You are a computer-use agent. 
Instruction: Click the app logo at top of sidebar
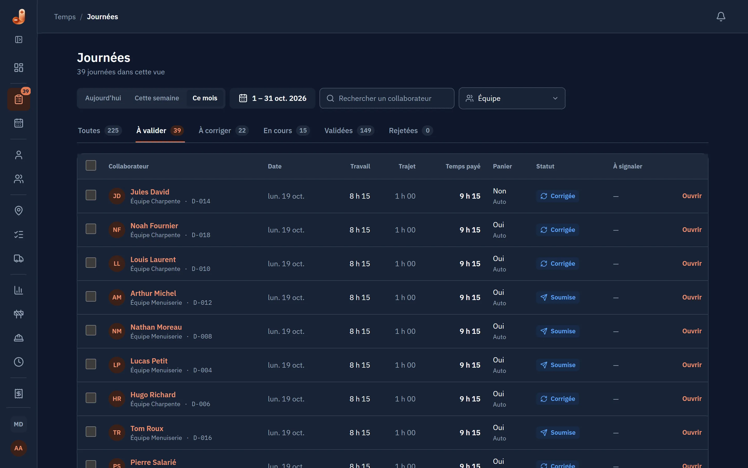pos(19,16)
